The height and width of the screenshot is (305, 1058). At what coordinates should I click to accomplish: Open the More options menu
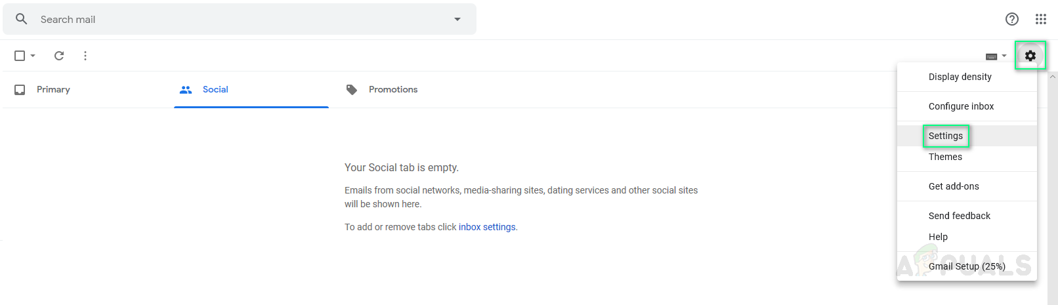(85, 56)
